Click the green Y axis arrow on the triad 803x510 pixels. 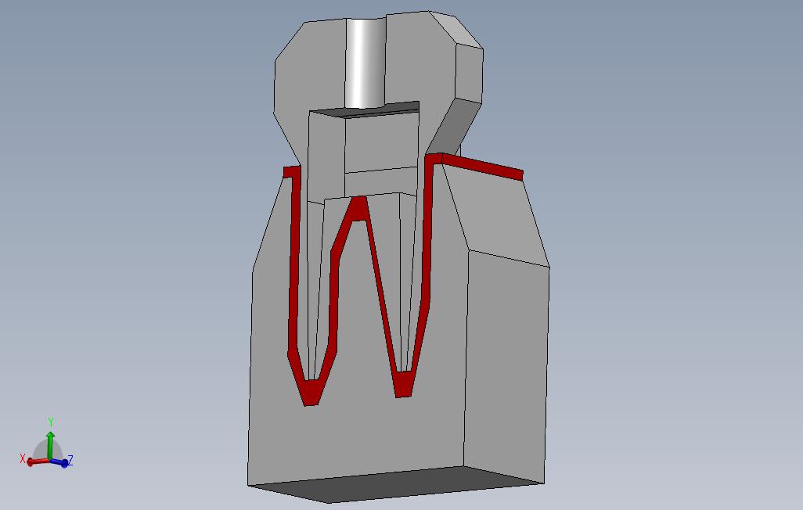click(50, 444)
